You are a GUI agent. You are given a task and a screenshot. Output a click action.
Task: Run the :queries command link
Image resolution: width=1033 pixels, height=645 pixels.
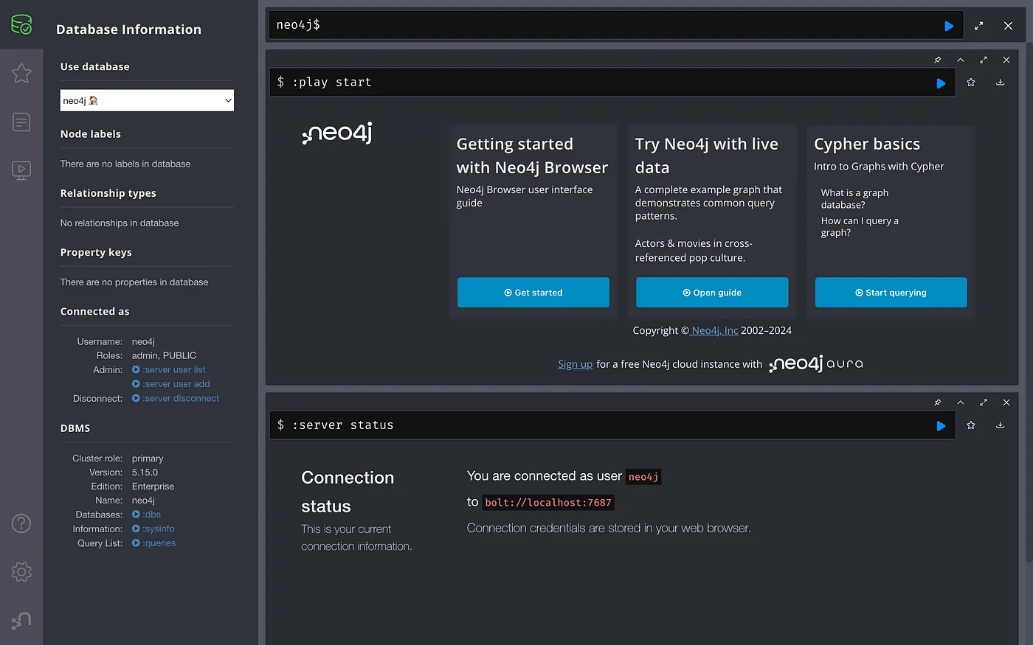154,543
